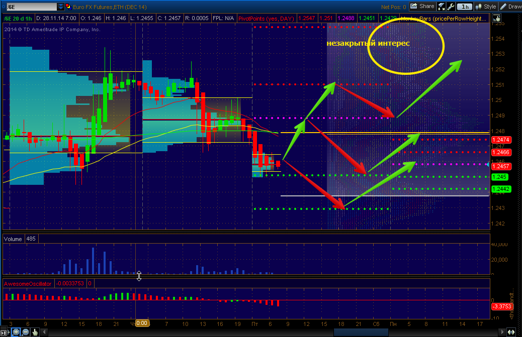Click the C: 1.2457 close value
The width and height of the screenshot is (522, 337).
169,18
